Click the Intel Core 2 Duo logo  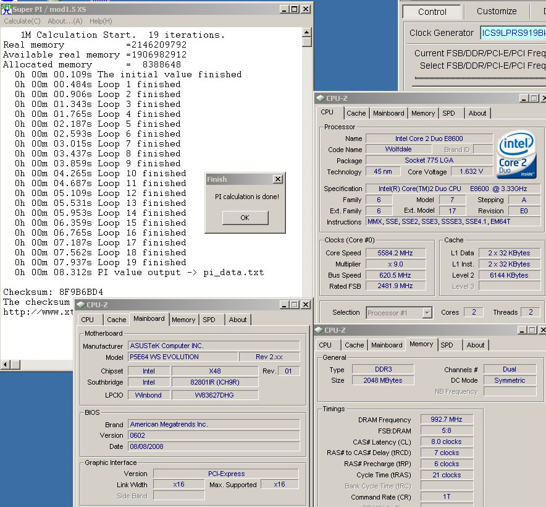516,155
